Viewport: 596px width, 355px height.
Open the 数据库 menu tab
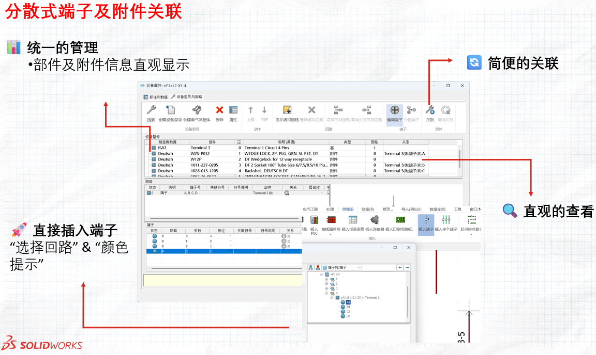437,209
